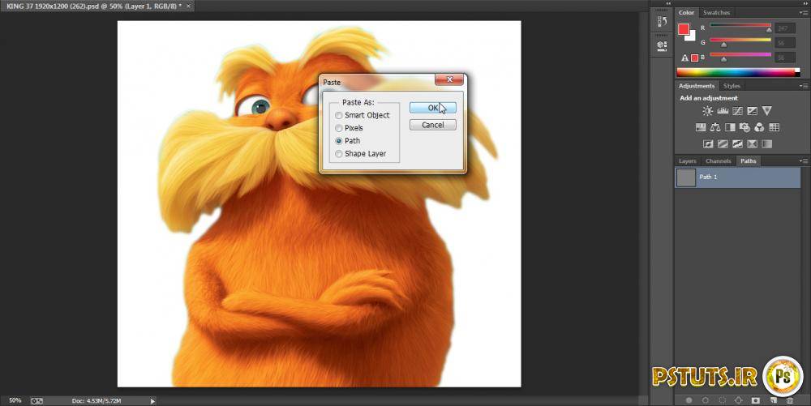Create new path icon
The height and width of the screenshot is (406, 811).
(x=774, y=400)
